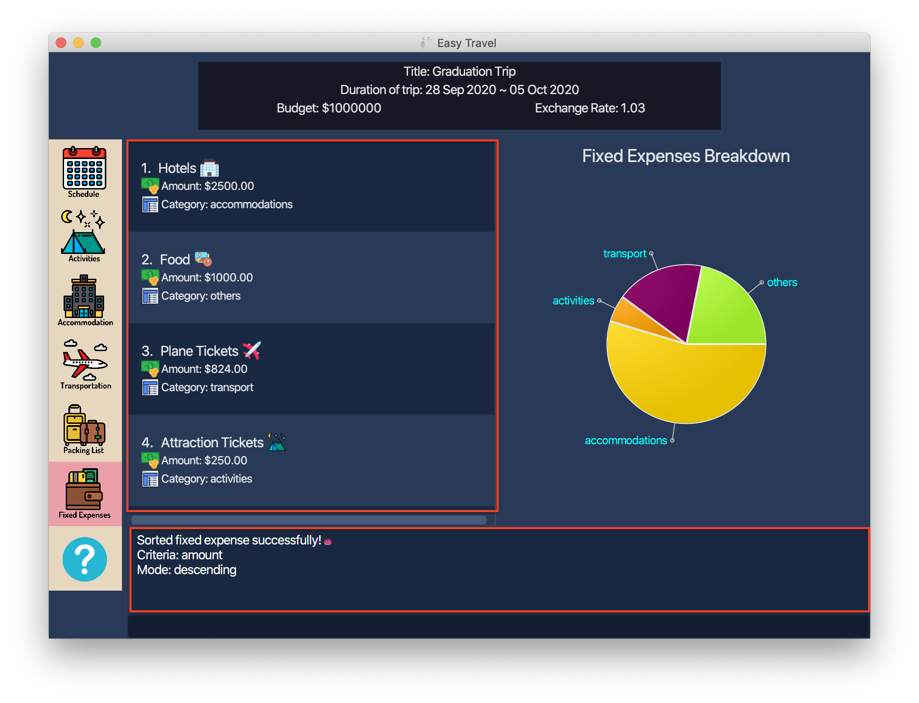Maximize the Easy Travel window with green button
Image resolution: width=919 pixels, height=703 pixels.
pyautogui.click(x=96, y=43)
